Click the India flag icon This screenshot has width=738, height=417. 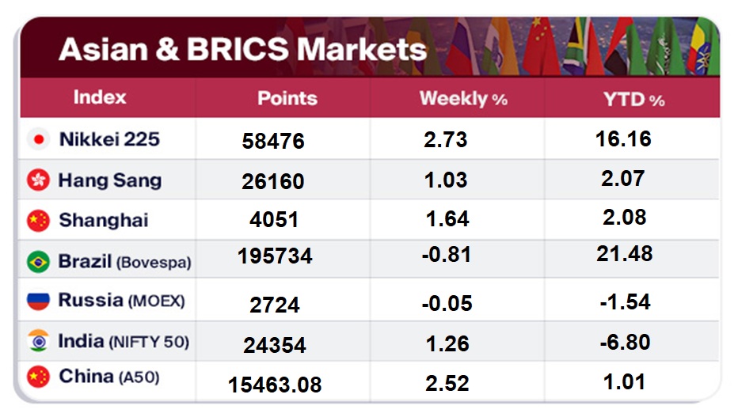(37, 342)
